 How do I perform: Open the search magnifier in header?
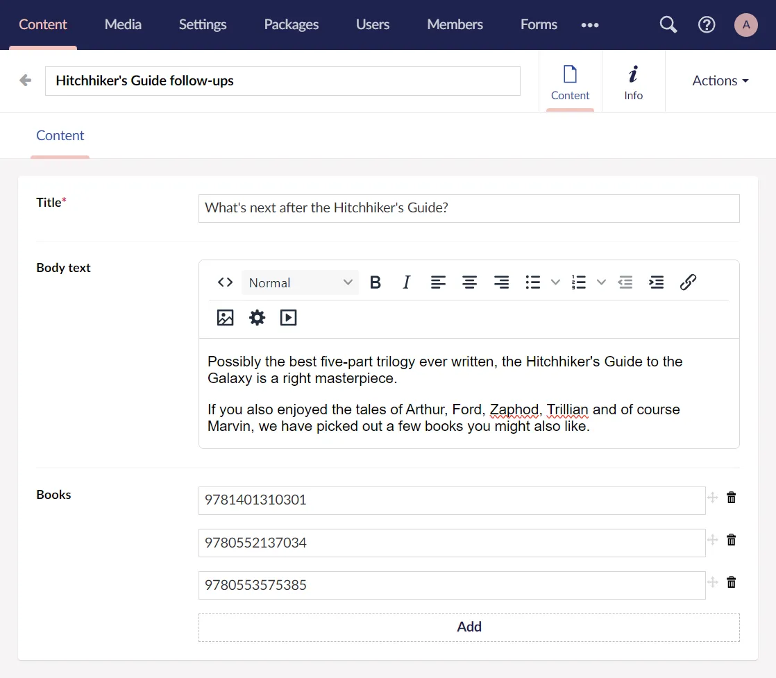coord(668,25)
